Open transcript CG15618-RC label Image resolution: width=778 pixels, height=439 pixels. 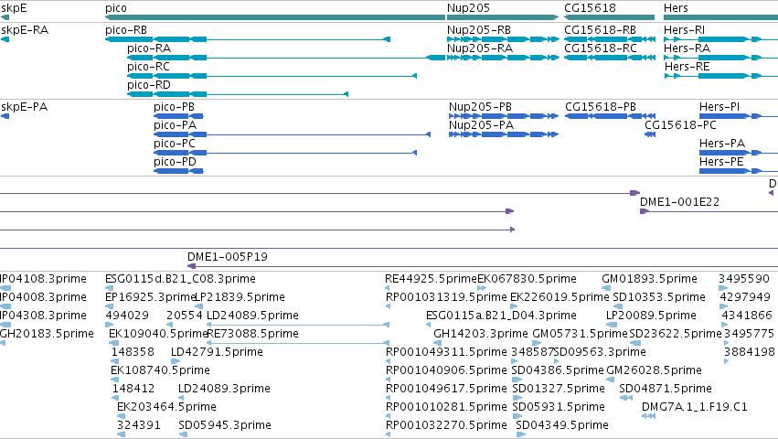click(601, 48)
